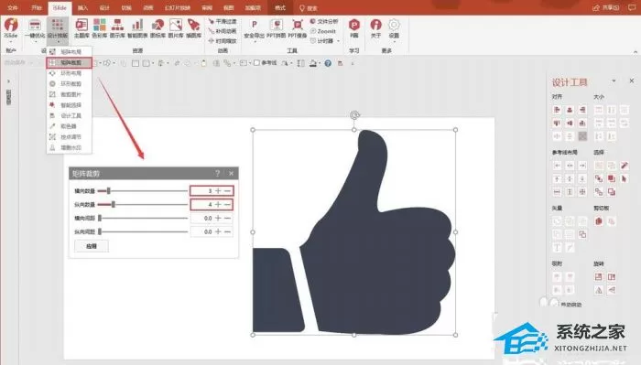Select 环形布局 in the dropdown menu
Viewport: 641px width, 365px height.
click(x=69, y=73)
